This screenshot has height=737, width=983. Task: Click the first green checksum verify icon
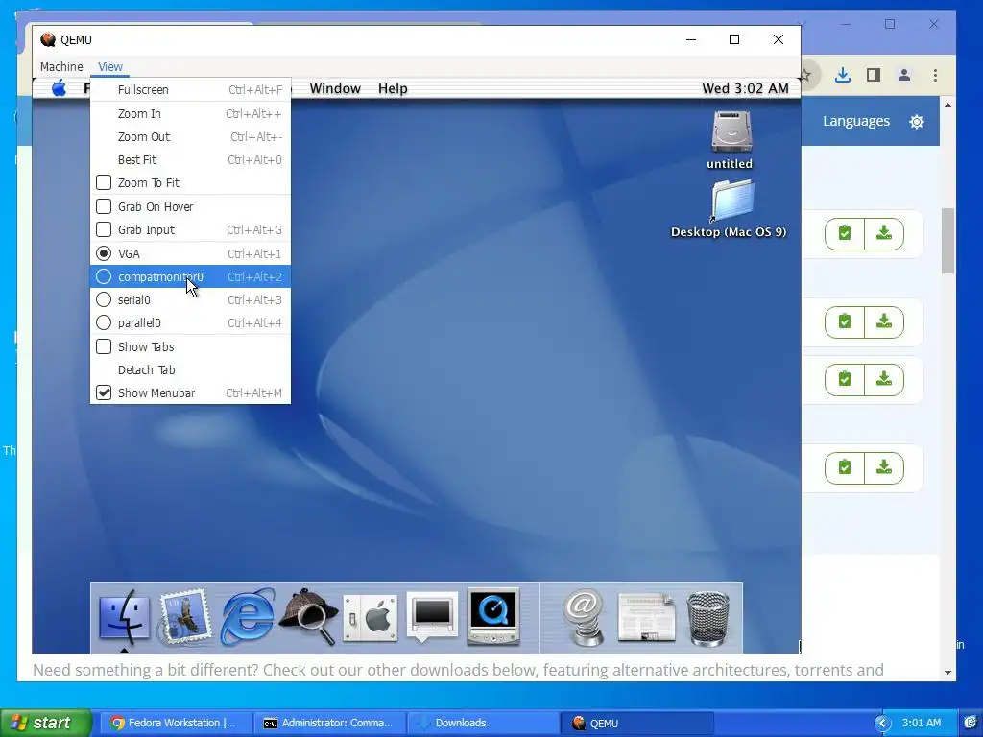pos(845,234)
